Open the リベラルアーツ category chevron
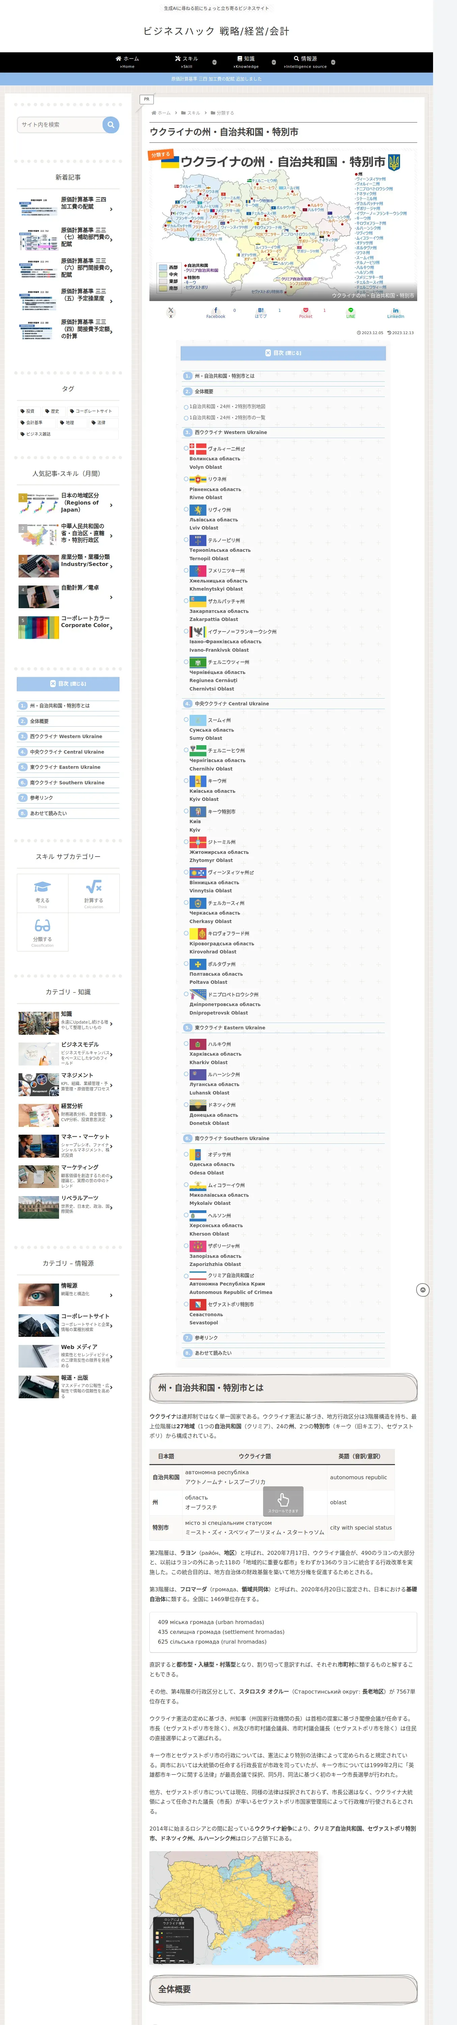 click(x=112, y=1208)
